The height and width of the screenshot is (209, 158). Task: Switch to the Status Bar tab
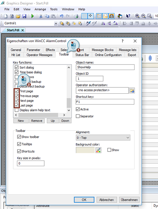[82, 55]
